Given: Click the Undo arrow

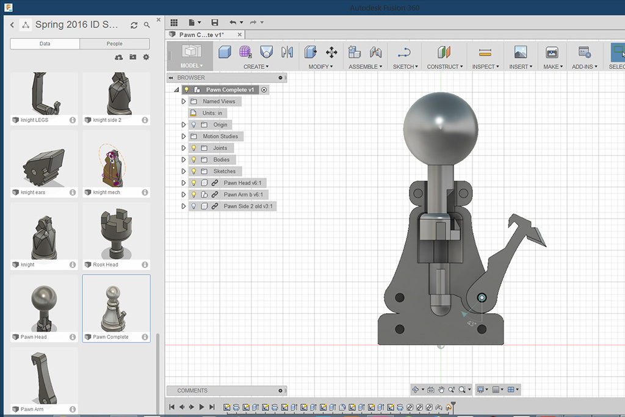Looking at the screenshot, I should (233, 23).
